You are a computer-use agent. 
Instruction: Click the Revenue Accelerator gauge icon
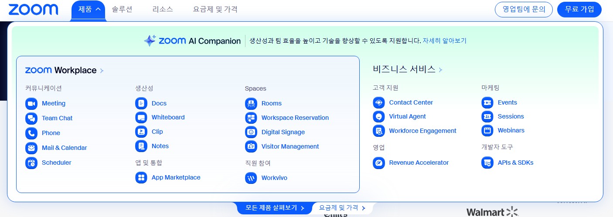379,163
